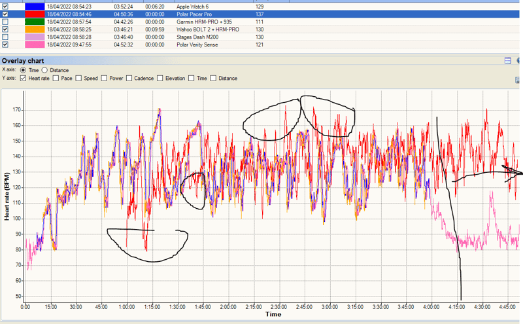Click the orange Wahoo BOLT 2 color swatch

[35, 29]
